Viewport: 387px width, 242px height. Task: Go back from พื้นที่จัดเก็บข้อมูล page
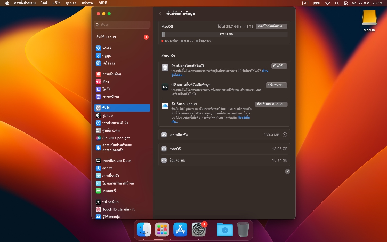160,13
